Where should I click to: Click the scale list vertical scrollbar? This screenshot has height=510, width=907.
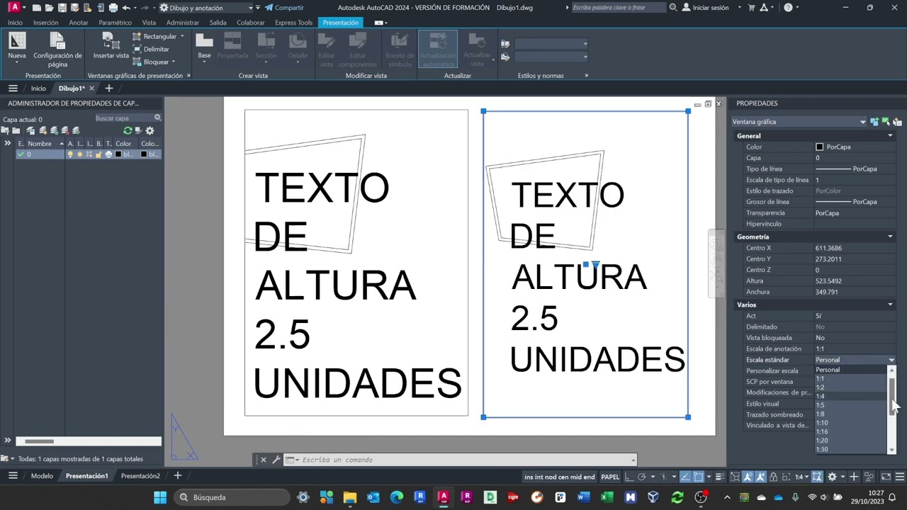[x=892, y=409]
